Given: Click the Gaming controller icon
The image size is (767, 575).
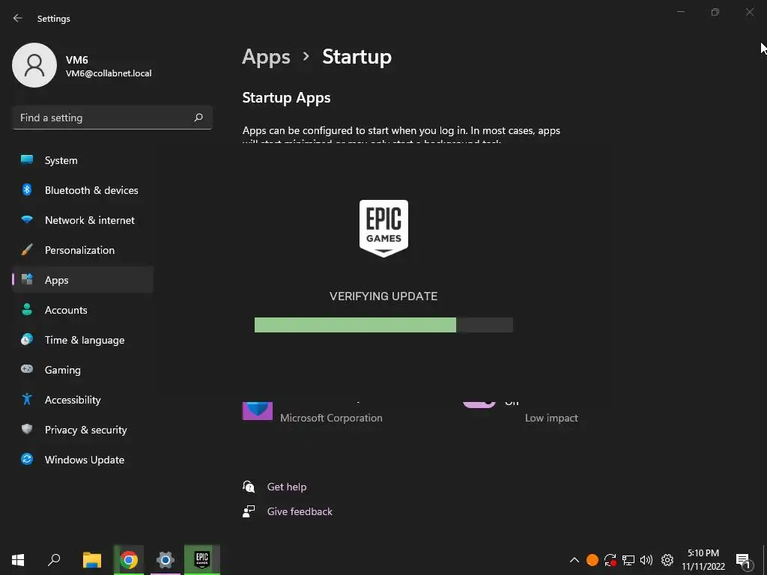Looking at the screenshot, I should click(27, 369).
